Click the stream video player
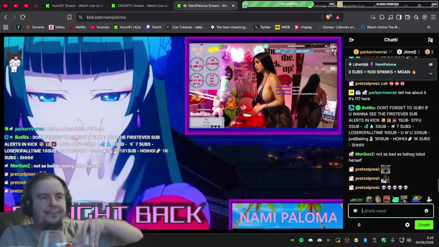The image size is (439, 247). coord(173,133)
